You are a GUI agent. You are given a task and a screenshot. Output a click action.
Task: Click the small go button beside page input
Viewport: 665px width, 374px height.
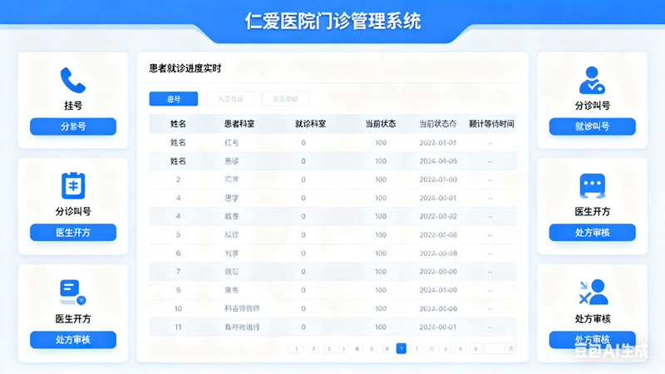pyautogui.click(x=511, y=348)
